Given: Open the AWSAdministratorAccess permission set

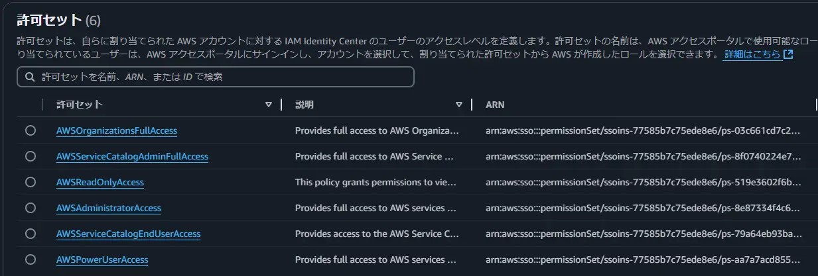Looking at the screenshot, I should pos(109,208).
